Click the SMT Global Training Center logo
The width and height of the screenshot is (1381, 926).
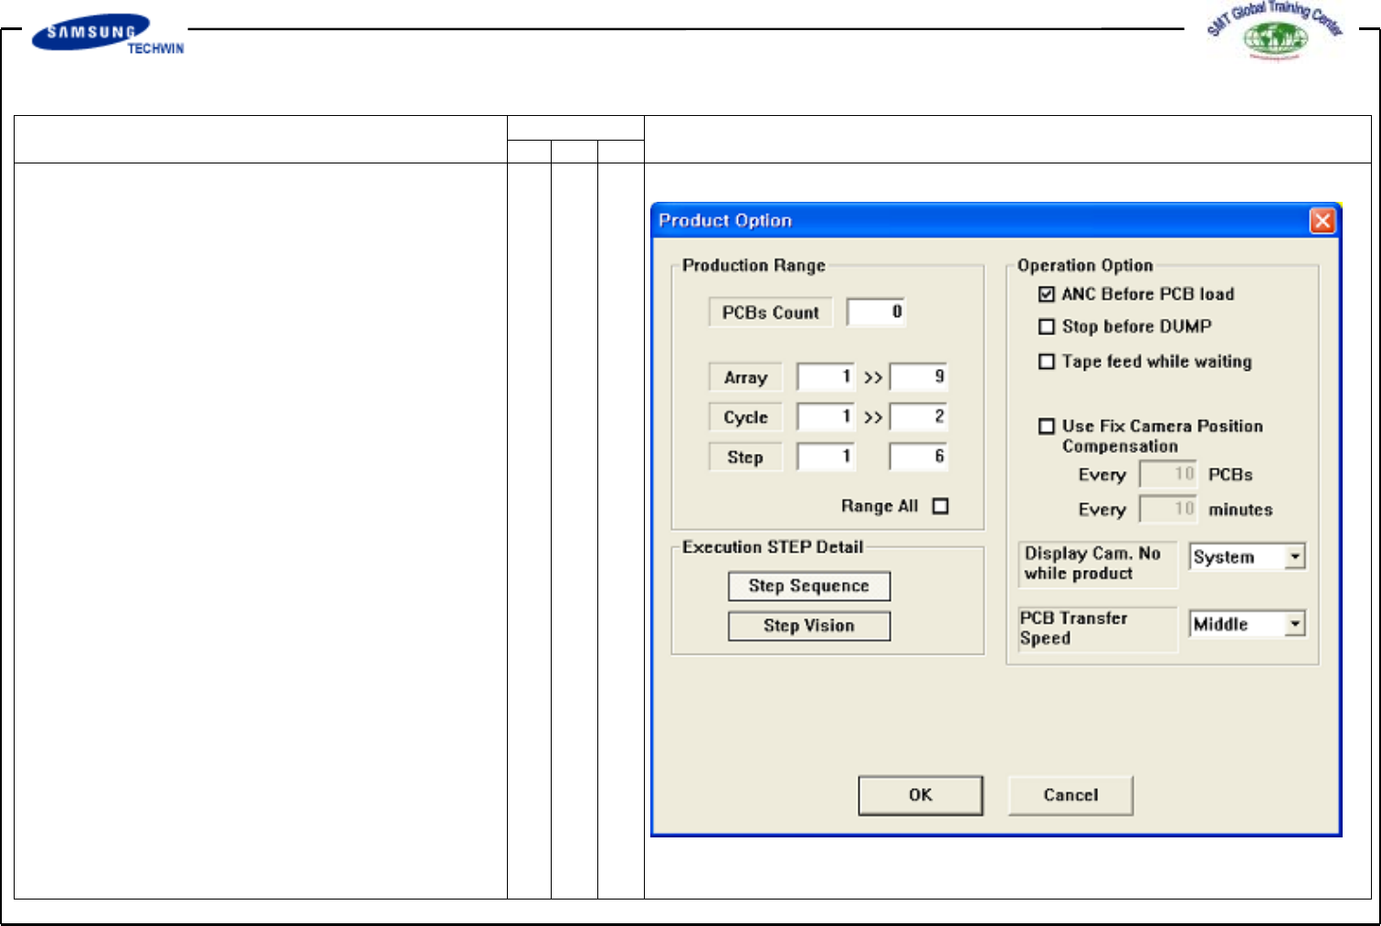click(x=1275, y=32)
